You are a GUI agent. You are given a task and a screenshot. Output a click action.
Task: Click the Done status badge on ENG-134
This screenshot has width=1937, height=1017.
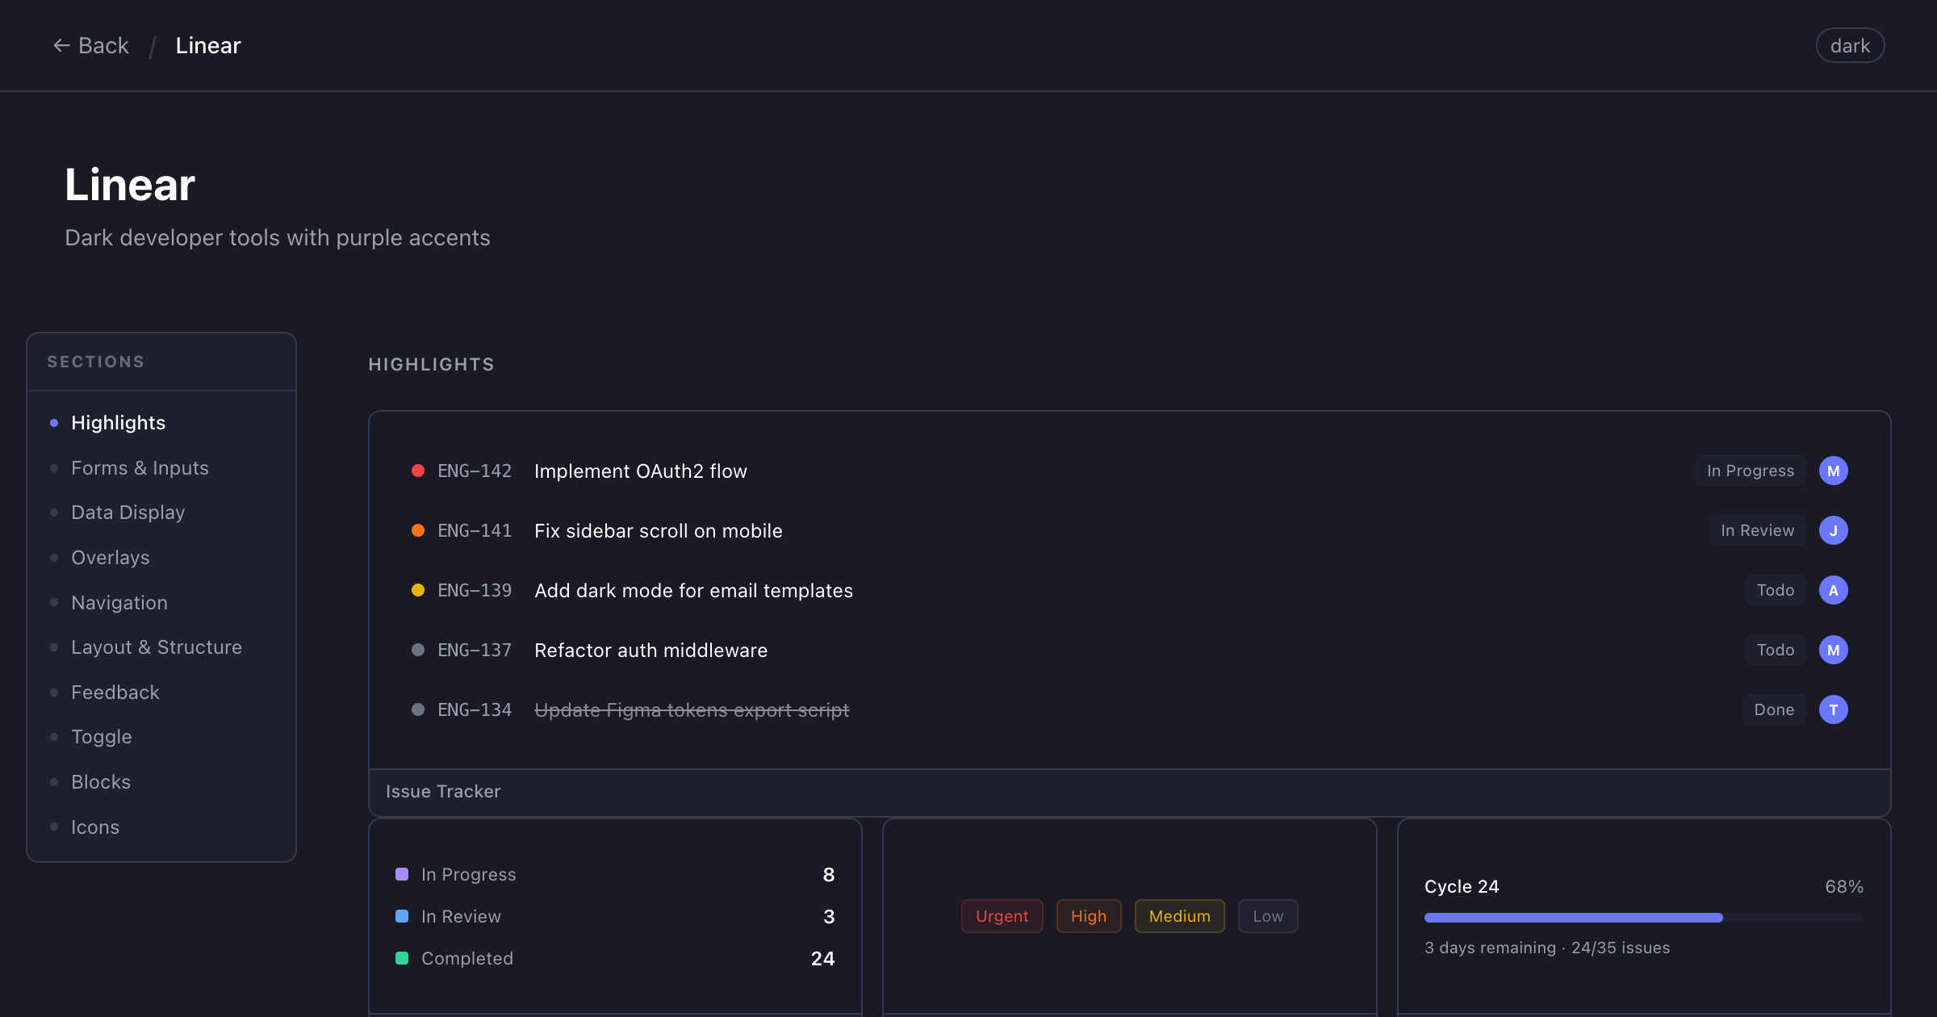coord(1774,709)
